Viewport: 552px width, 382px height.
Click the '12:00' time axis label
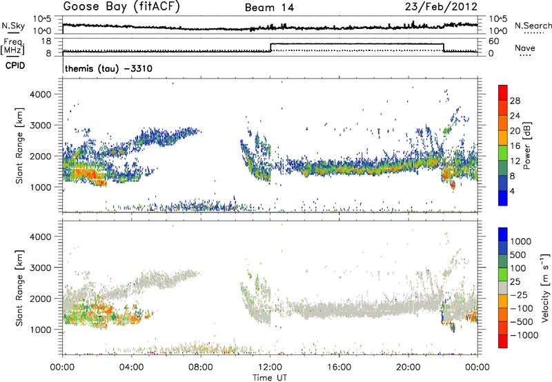(270, 368)
